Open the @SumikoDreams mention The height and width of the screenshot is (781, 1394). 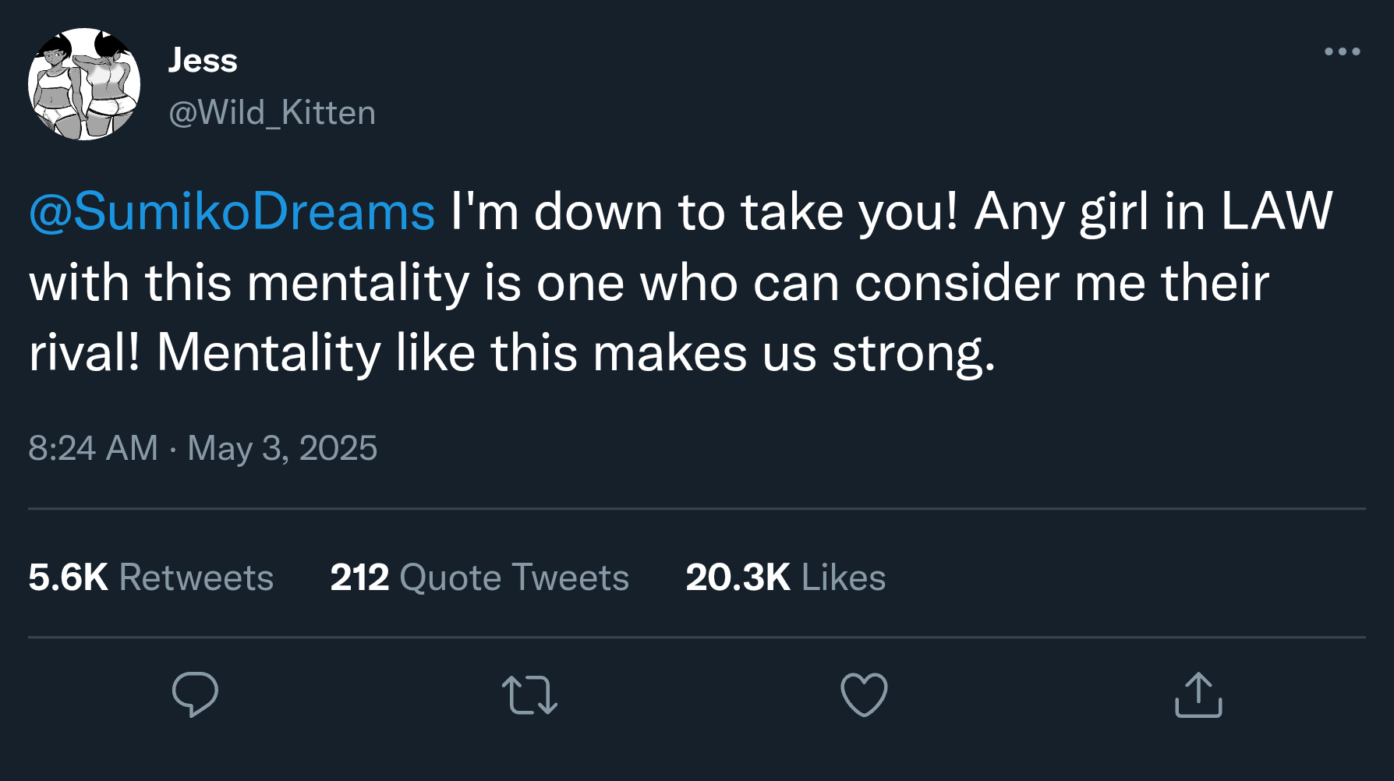click(232, 211)
